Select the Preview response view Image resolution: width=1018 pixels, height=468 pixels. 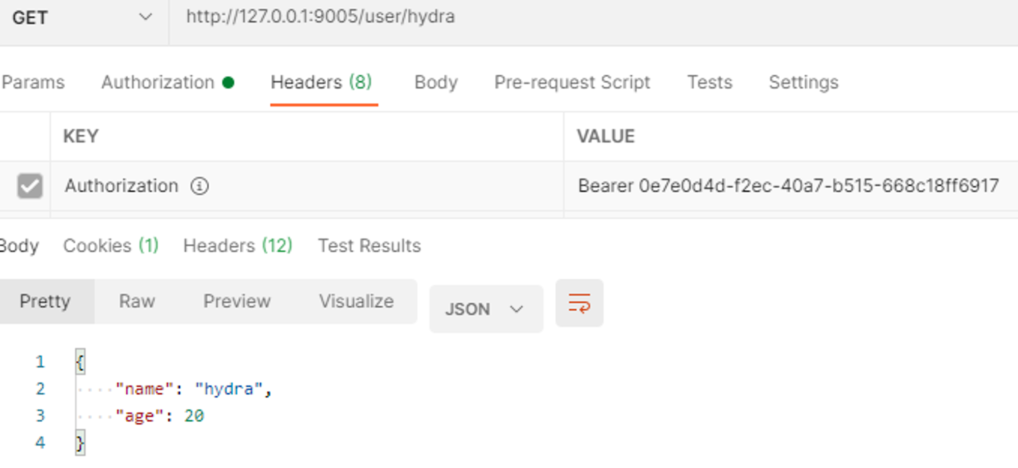point(237,301)
